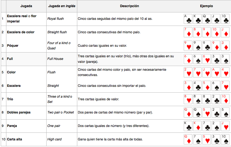Click the "Ejemplo" column header
Image resolution: width=231 pixels, height=147 pixels.
[x=206, y=6]
